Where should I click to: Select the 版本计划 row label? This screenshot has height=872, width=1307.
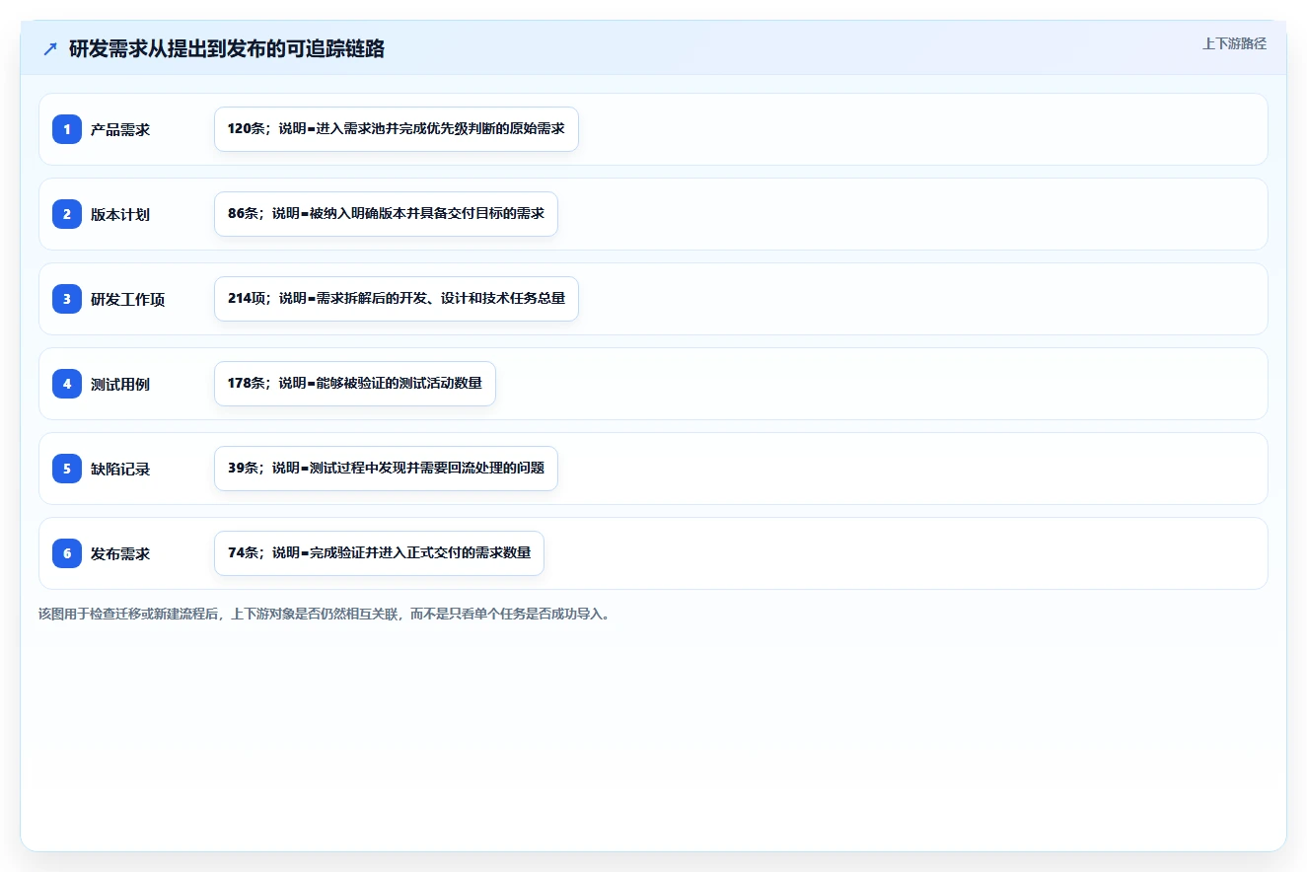tap(120, 214)
